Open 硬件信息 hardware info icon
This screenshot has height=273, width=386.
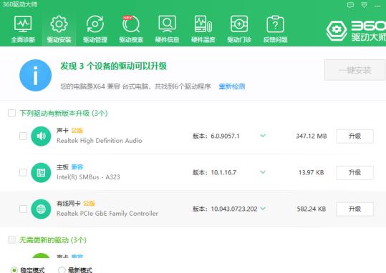click(x=167, y=24)
